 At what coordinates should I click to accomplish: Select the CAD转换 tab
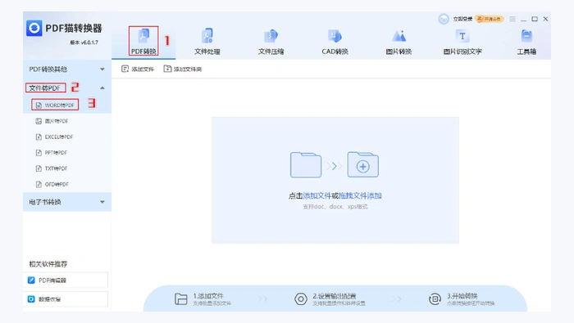coord(335,41)
